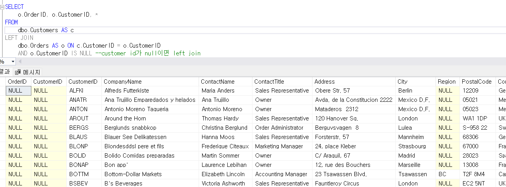
Task: Click the Alfreds Futterkiste company cell
Action: (x=150, y=91)
